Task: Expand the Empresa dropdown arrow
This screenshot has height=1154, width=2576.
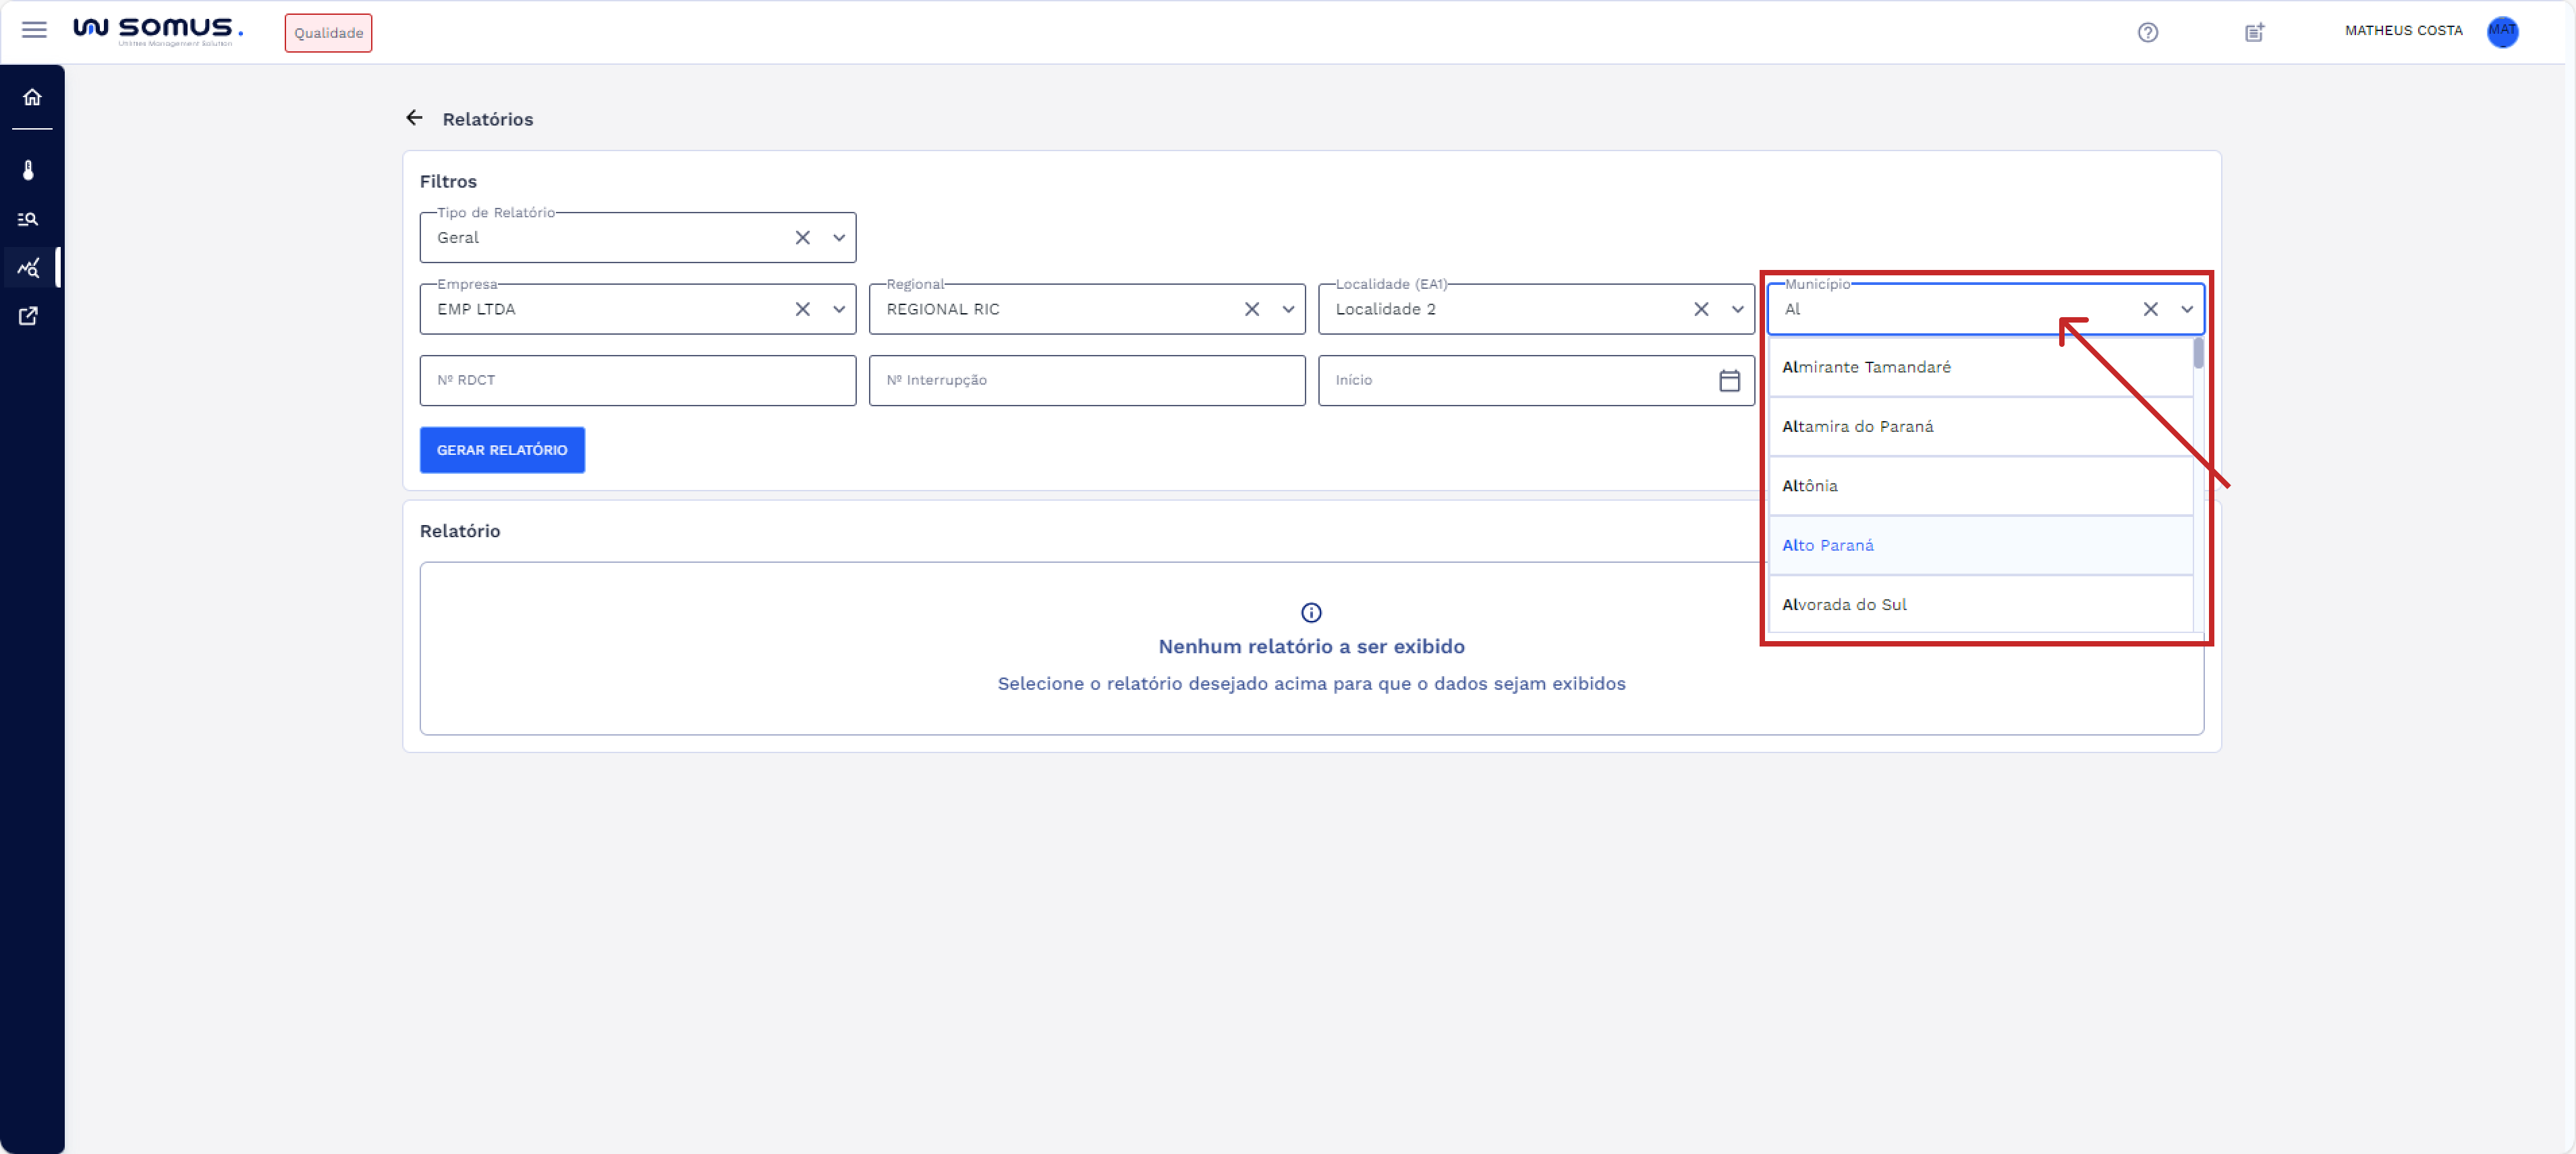Action: (x=838, y=309)
